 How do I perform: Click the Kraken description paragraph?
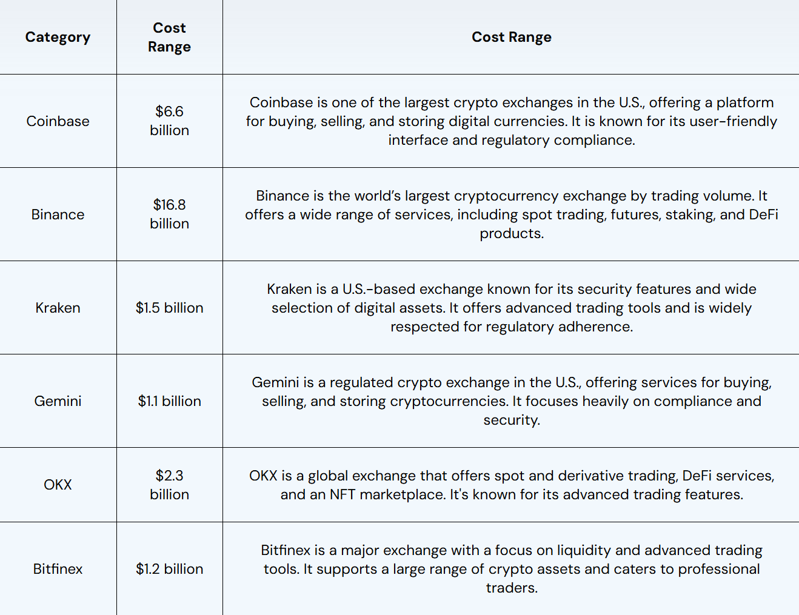point(511,308)
